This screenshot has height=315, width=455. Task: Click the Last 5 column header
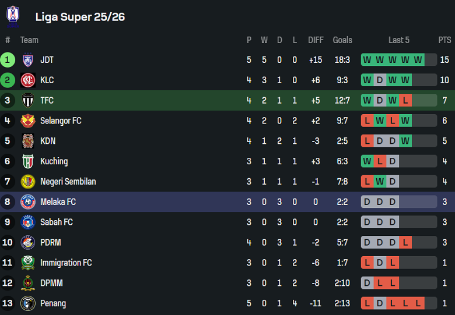[x=399, y=40]
